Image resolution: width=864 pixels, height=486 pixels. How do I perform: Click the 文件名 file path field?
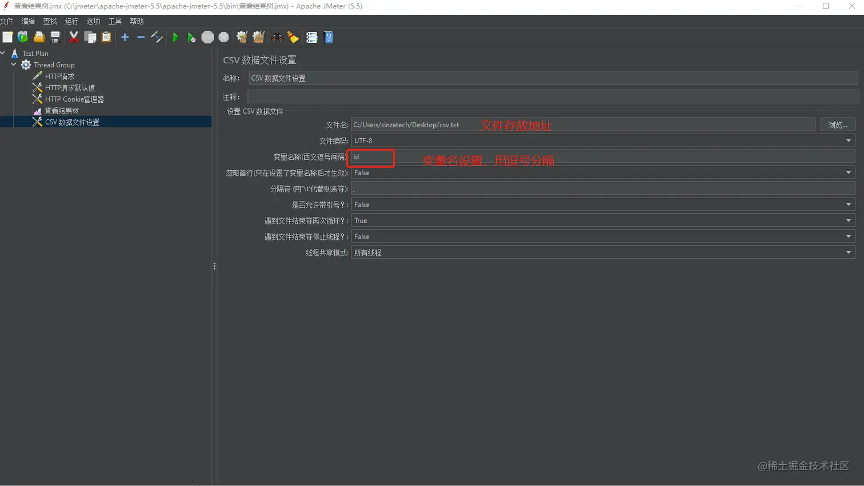click(x=583, y=124)
